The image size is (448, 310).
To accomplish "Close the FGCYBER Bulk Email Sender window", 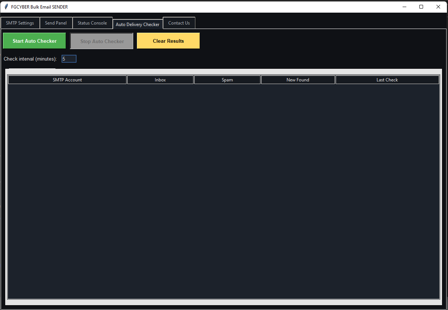I will point(438,7).
